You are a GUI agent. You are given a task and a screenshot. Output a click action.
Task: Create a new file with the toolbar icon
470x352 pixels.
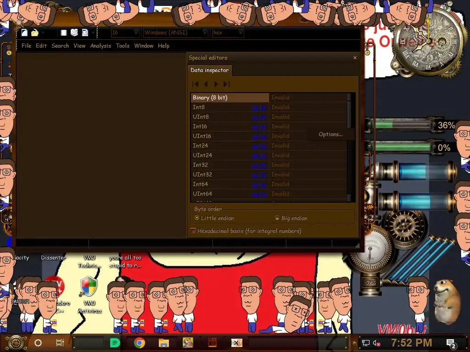[x=24, y=33]
